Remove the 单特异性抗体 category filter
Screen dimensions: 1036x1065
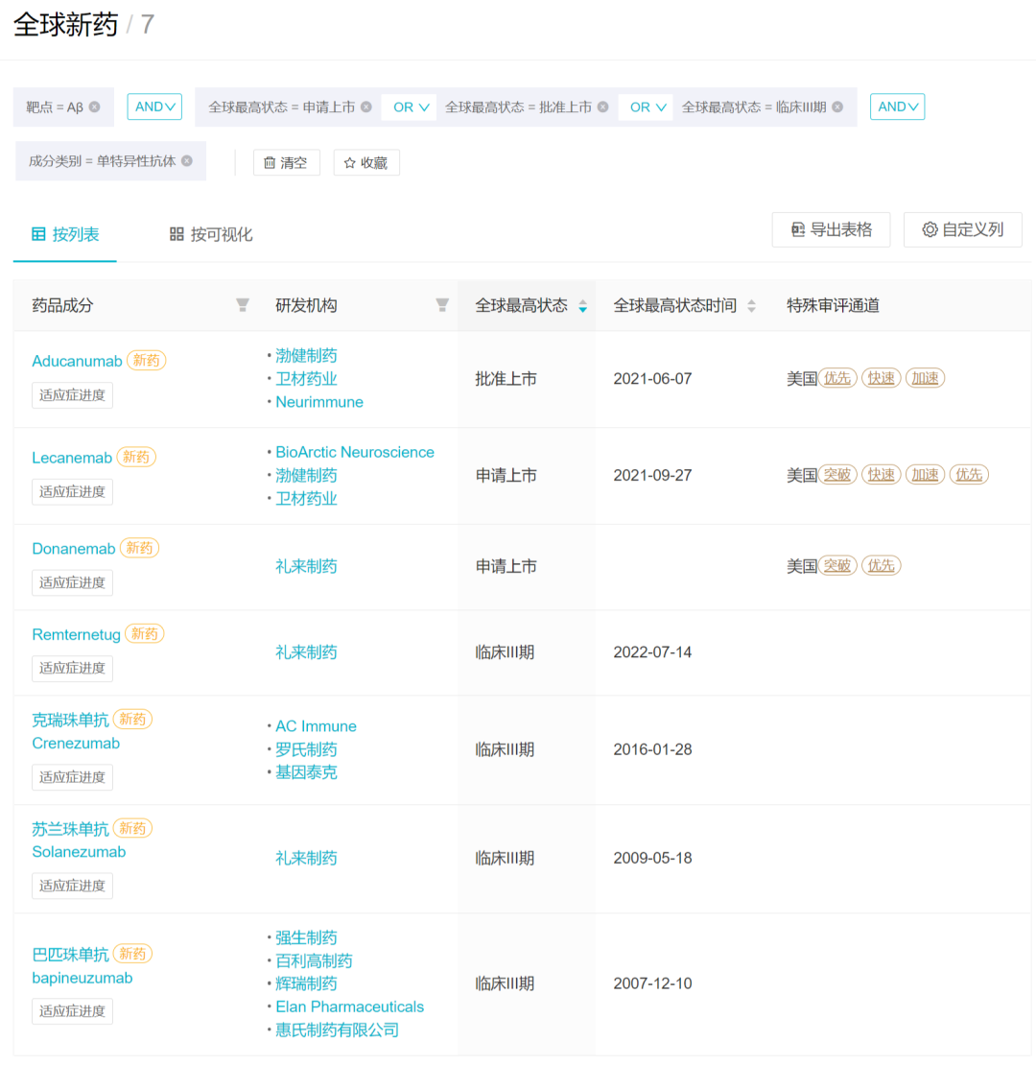click(187, 161)
